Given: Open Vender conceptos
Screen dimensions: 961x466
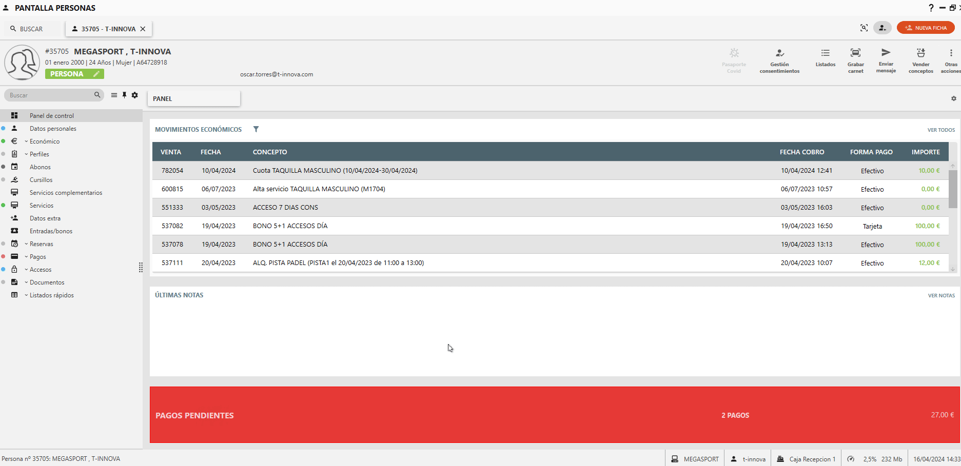Looking at the screenshot, I should (x=920, y=60).
